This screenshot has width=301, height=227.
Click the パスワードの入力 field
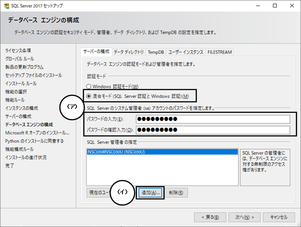click(x=213, y=119)
